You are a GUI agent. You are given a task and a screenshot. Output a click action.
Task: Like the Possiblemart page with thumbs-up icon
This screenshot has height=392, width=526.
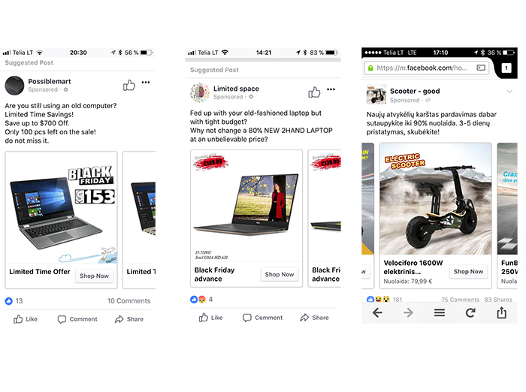128,85
